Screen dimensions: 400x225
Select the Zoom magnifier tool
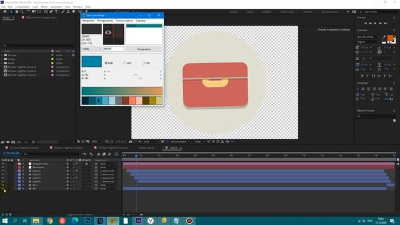[x=22, y=12]
